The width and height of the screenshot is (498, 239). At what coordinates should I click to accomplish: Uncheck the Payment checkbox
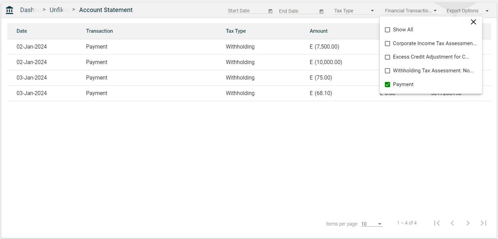tap(387, 85)
